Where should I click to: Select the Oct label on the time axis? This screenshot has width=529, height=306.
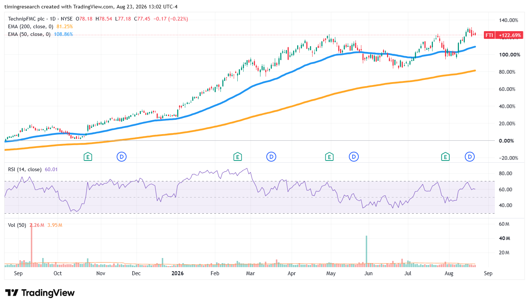(58, 273)
